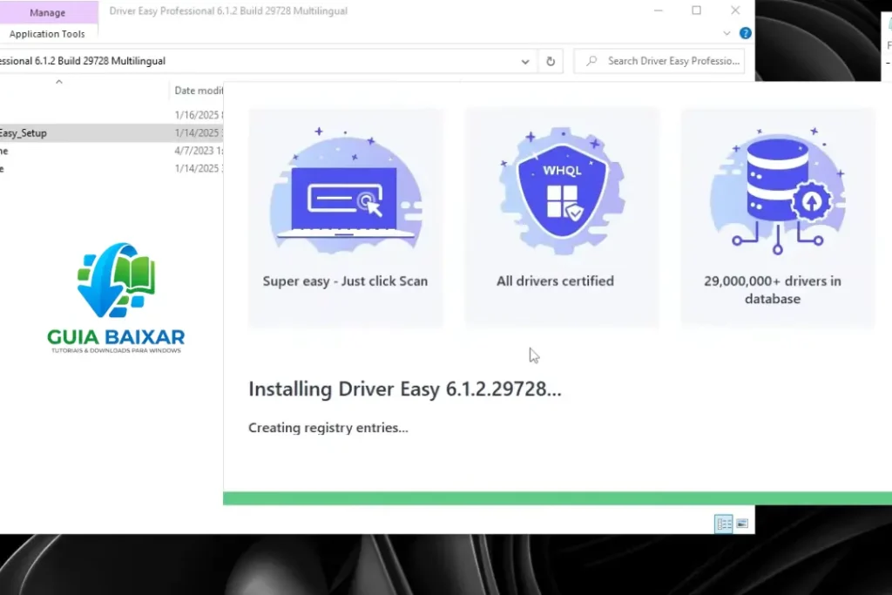Select the Easy_Setup file row
The height and width of the screenshot is (595, 892).
(111, 133)
